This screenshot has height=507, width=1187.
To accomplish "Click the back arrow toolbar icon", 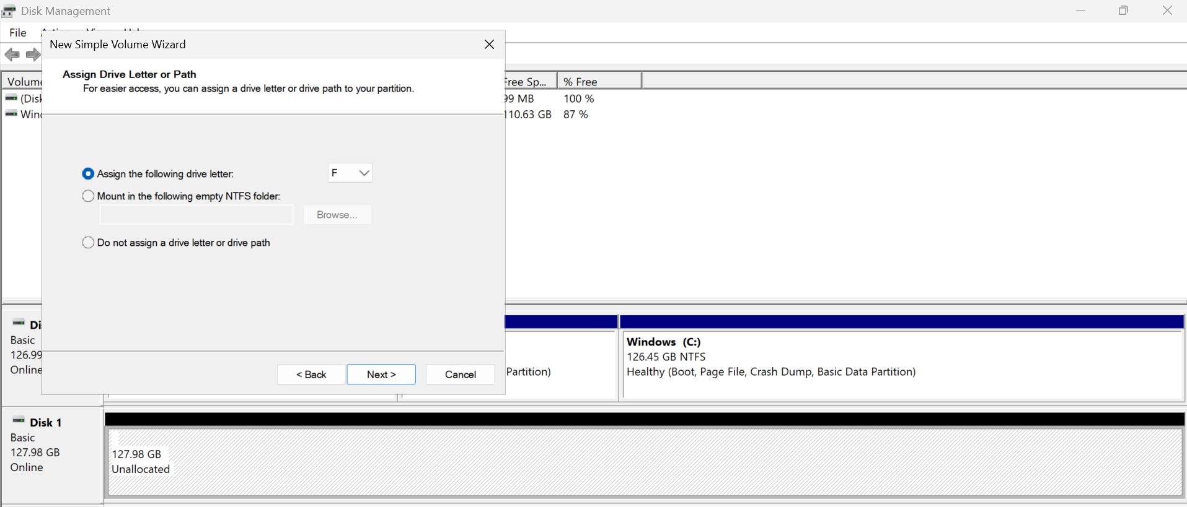I will click(x=12, y=54).
